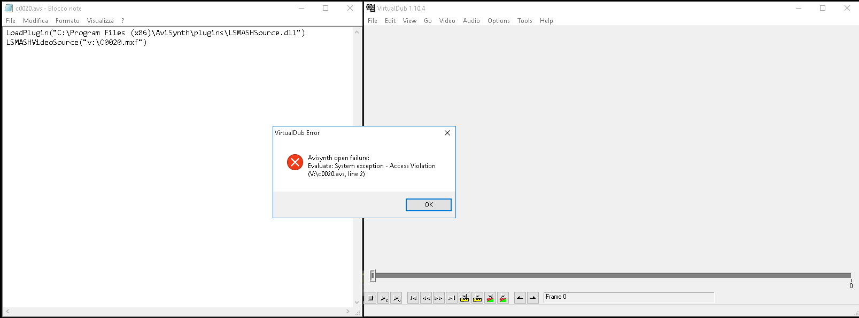Viewport: 859px width, 318px height.
Task: Open the VirtualDub Options menu
Action: [x=499, y=21]
